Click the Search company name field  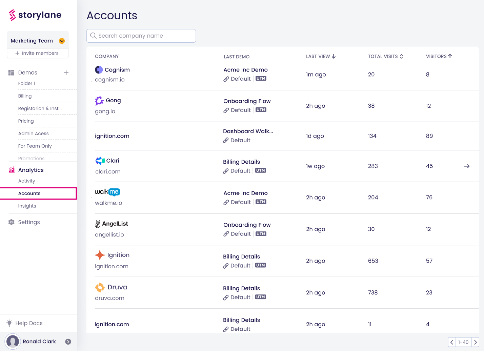coord(141,36)
